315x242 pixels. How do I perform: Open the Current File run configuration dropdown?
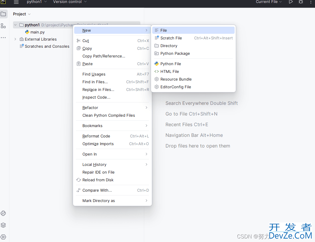point(269,2)
